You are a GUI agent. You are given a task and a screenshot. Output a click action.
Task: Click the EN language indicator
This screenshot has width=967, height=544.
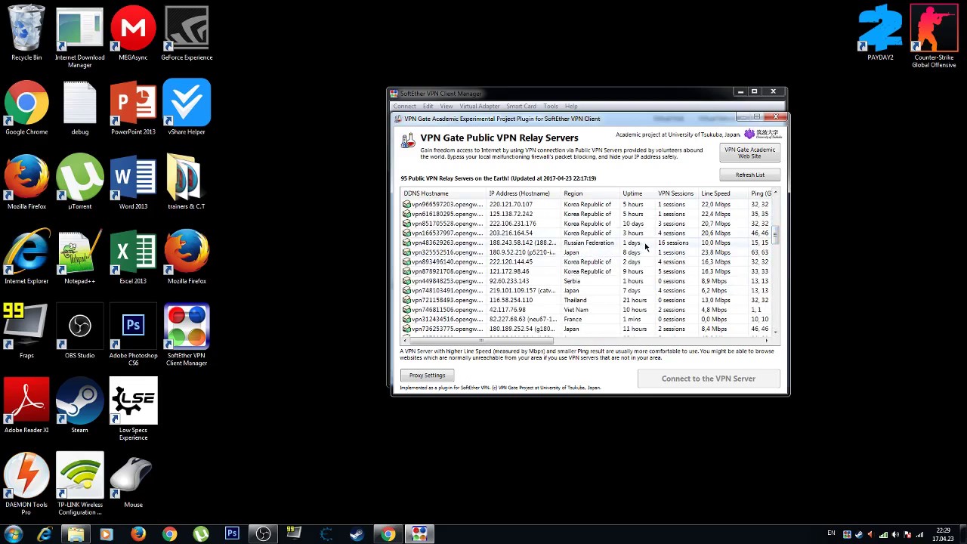[832, 534]
